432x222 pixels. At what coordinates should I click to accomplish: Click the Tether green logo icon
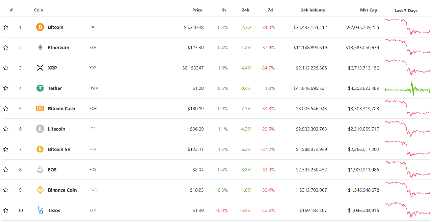[x=40, y=88]
